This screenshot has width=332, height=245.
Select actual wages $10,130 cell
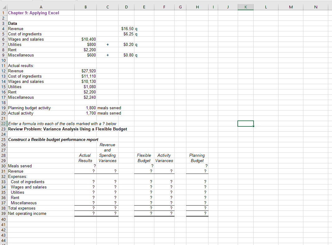pos(86,82)
